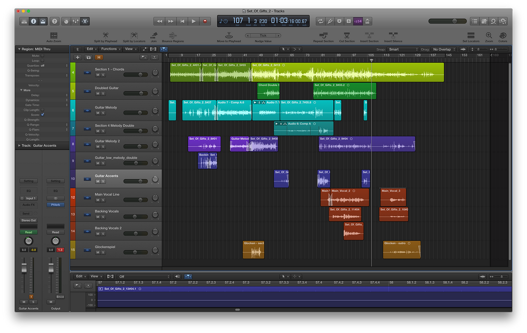Open the Note Pads icon
527x333 pixels.
(484, 21)
